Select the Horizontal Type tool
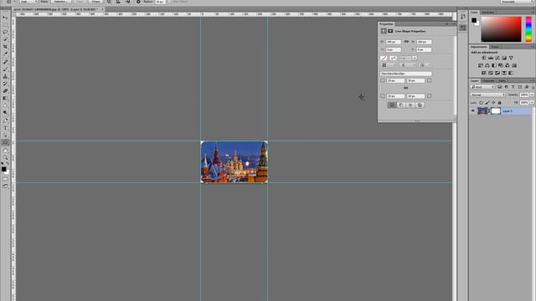The width and height of the screenshot is (536, 301). tap(5, 128)
